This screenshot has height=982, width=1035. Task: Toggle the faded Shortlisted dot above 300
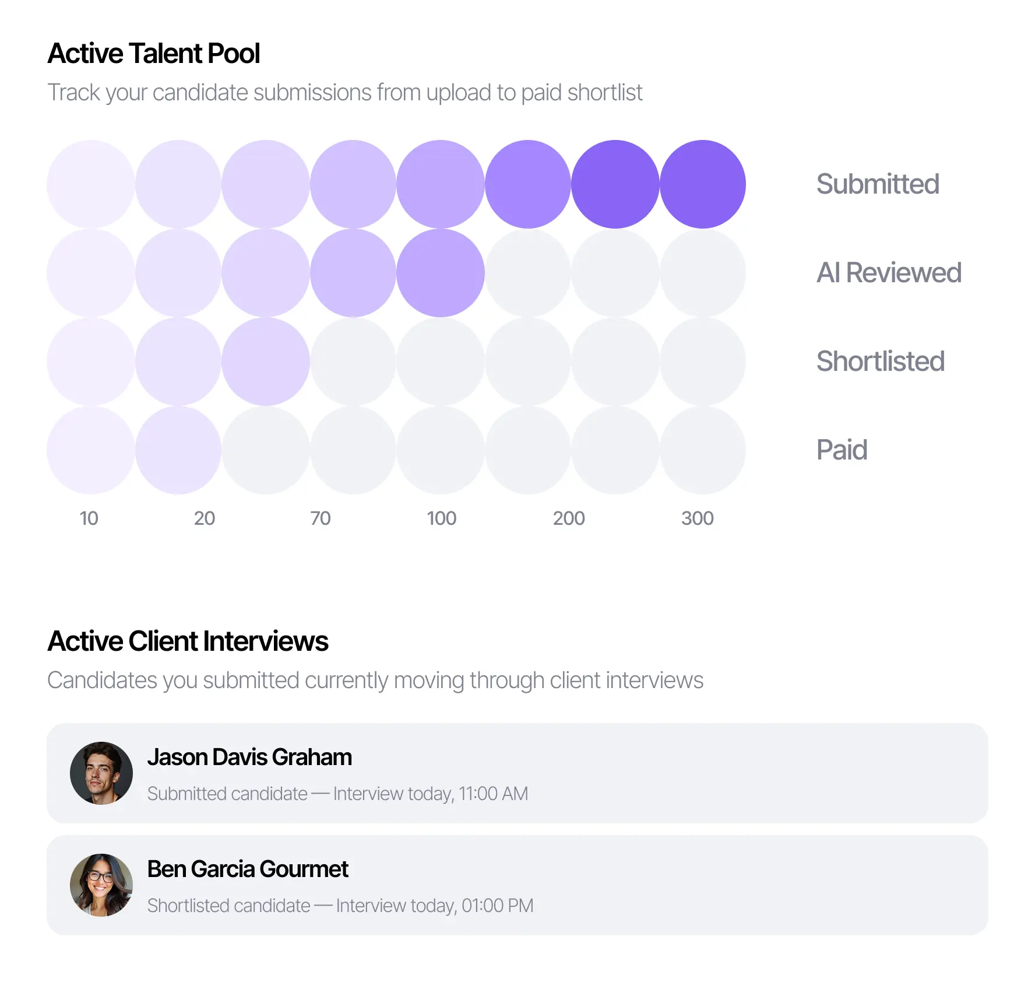[702, 361]
